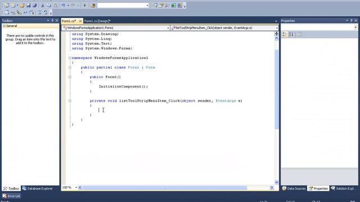Switch to the Toolbox bottom tab
Viewport: 360px width, 202px height.
[x=11, y=189]
